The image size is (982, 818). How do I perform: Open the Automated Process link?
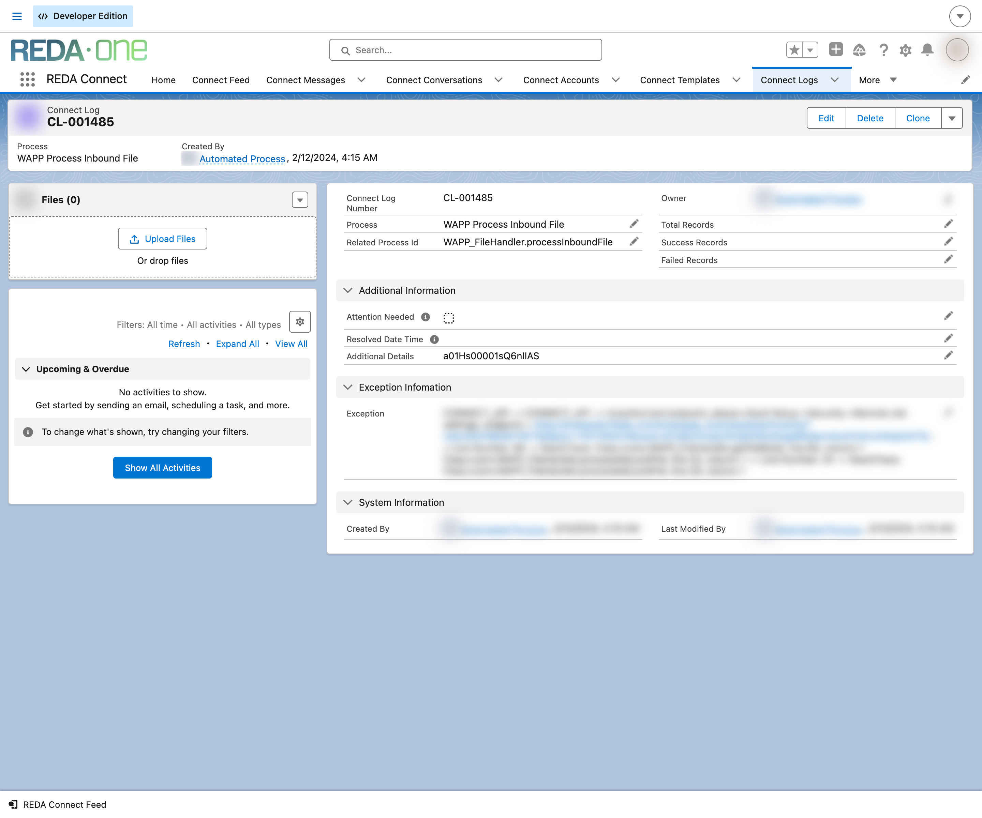click(242, 159)
